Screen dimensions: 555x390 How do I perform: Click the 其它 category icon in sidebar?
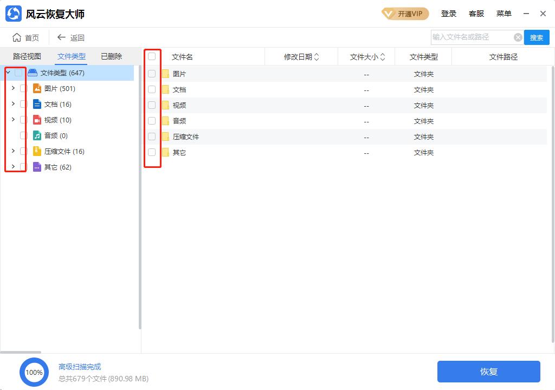(37, 167)
